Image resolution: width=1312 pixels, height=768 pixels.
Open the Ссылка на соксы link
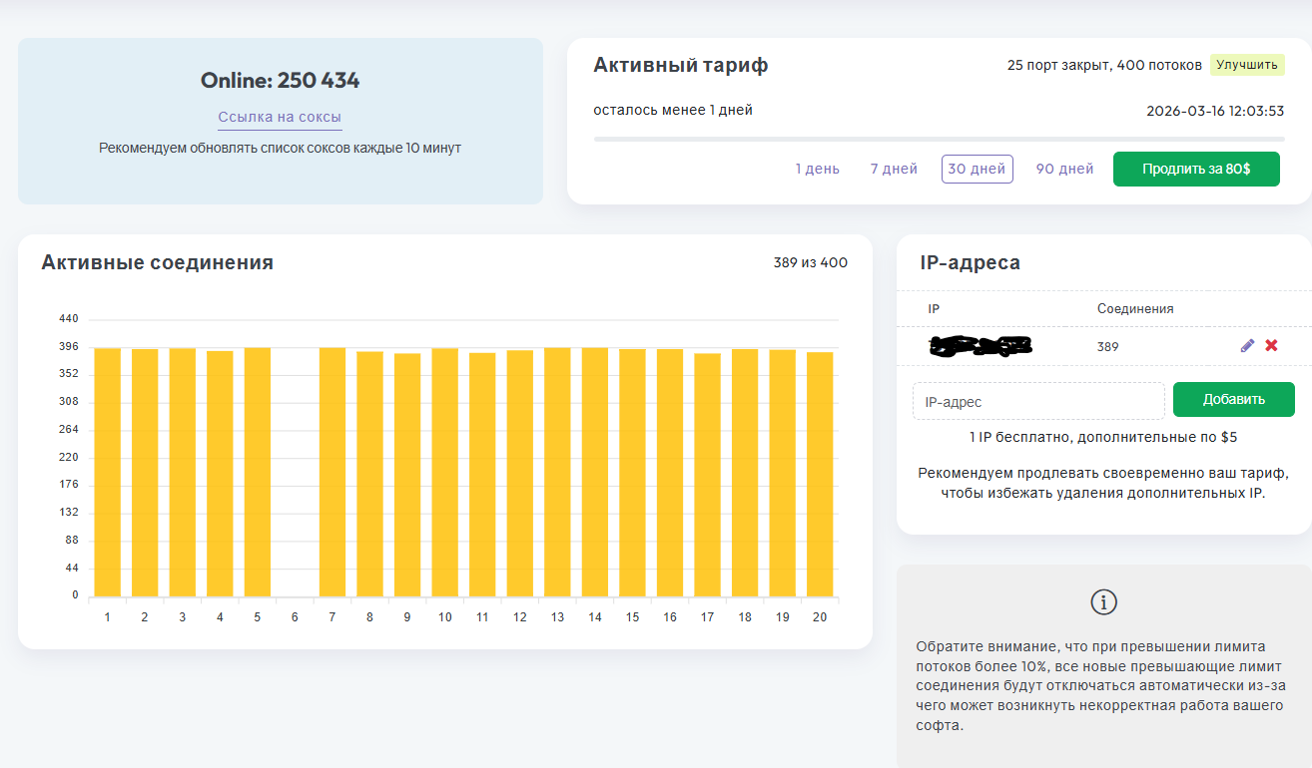(x=280, y=118)
